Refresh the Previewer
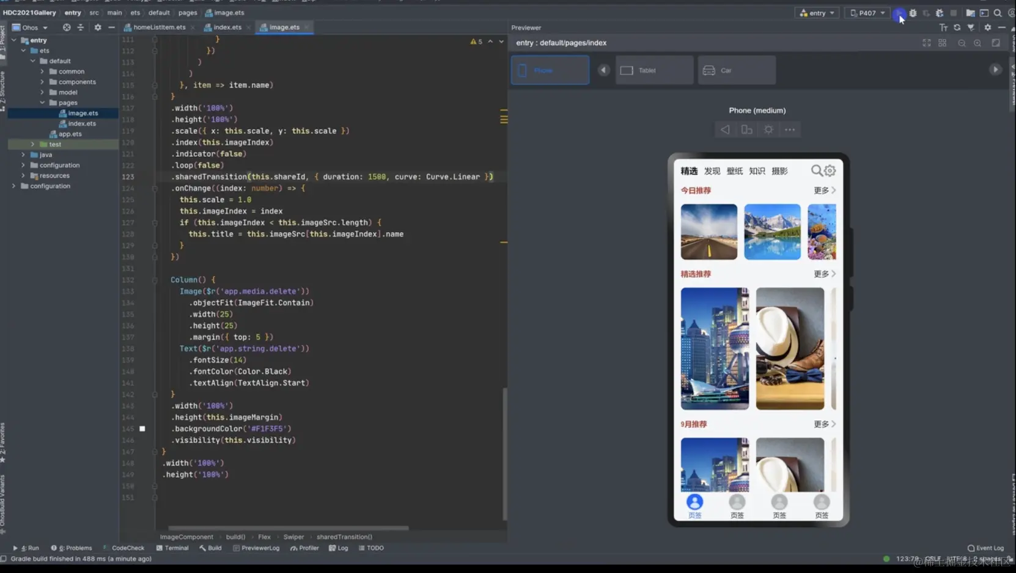1016x573 pixels. pyautogui.click(x=957, y=27)
